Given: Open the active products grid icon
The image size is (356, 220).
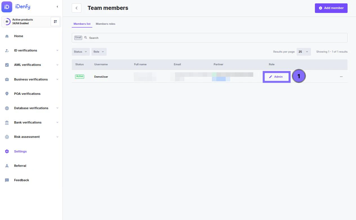Looking at the screenshot, I should [55, 22].
